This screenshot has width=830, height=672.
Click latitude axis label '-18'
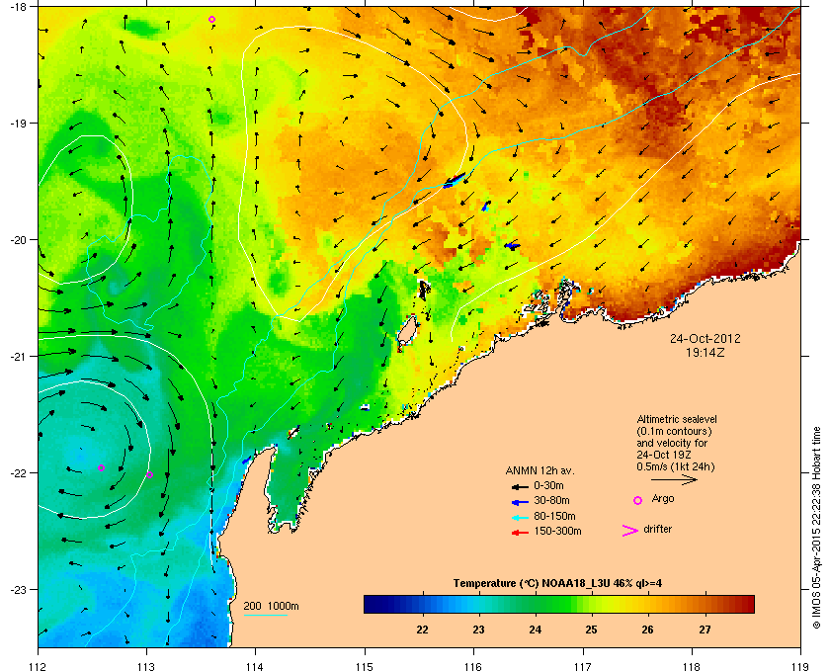tap(18, 6)
